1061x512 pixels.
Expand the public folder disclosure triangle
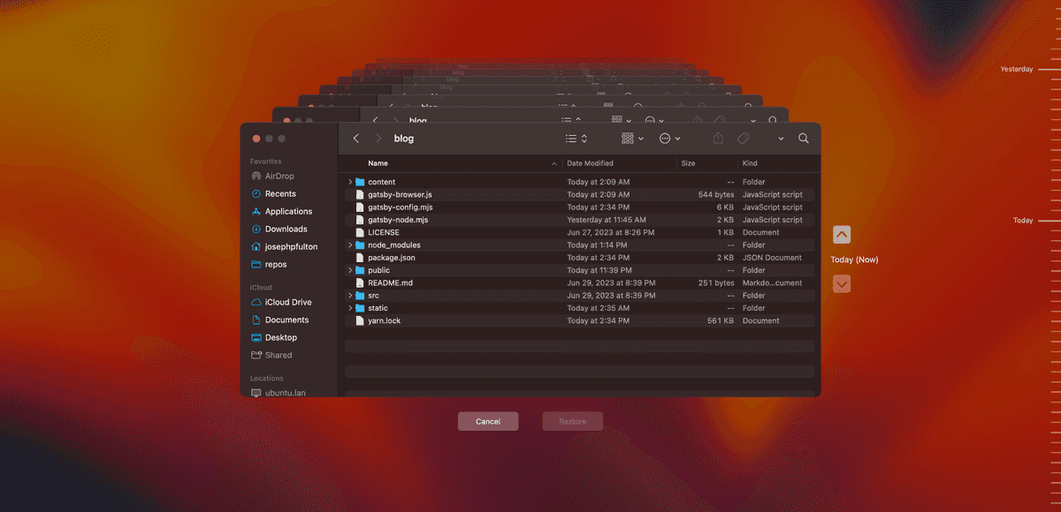pos(350,271)
